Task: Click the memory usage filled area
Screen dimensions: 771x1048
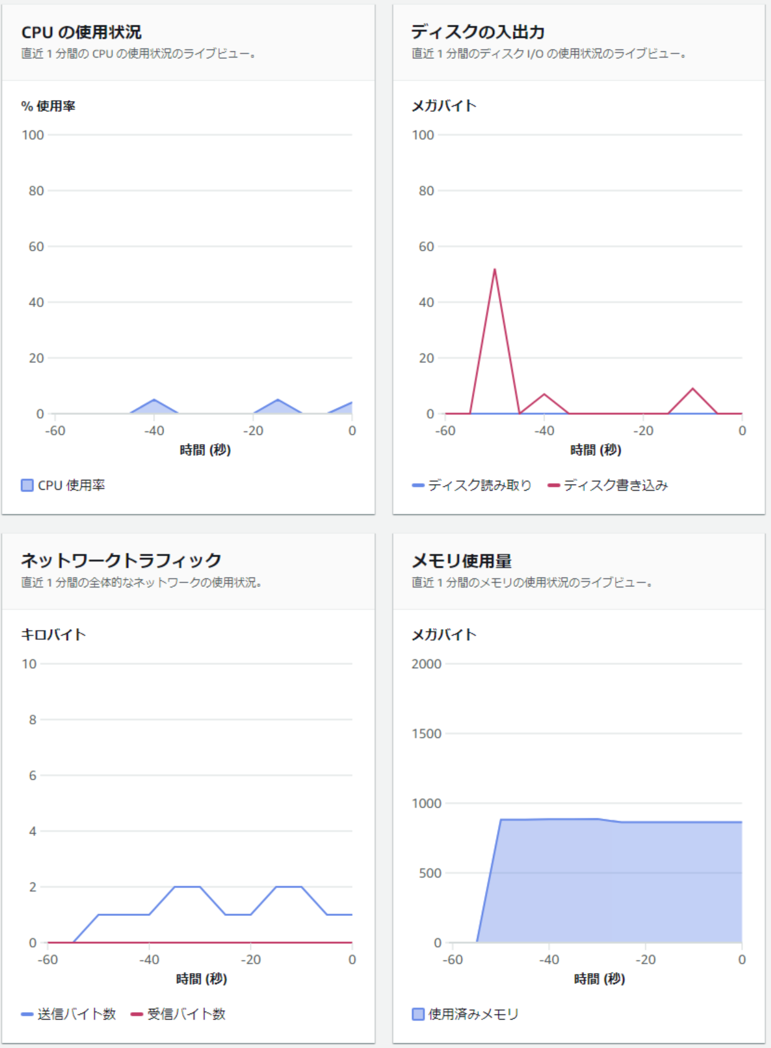Action: [x=610, y=880]
